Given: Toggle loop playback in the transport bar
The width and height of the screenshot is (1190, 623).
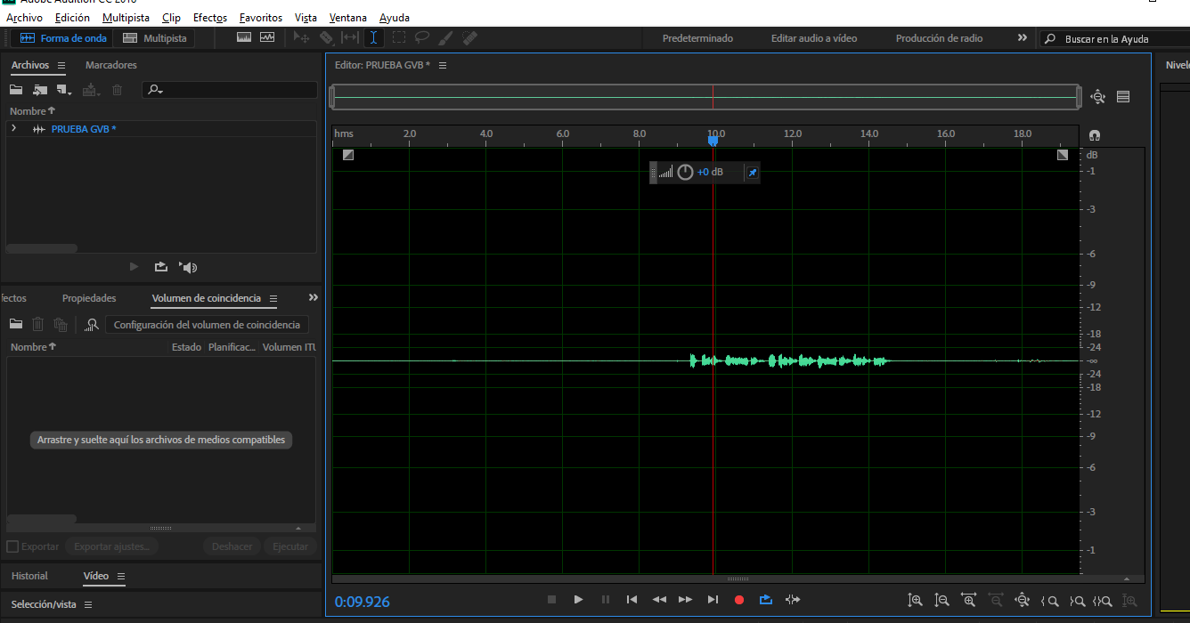Looking at the screenshot, I should point(765,600).
